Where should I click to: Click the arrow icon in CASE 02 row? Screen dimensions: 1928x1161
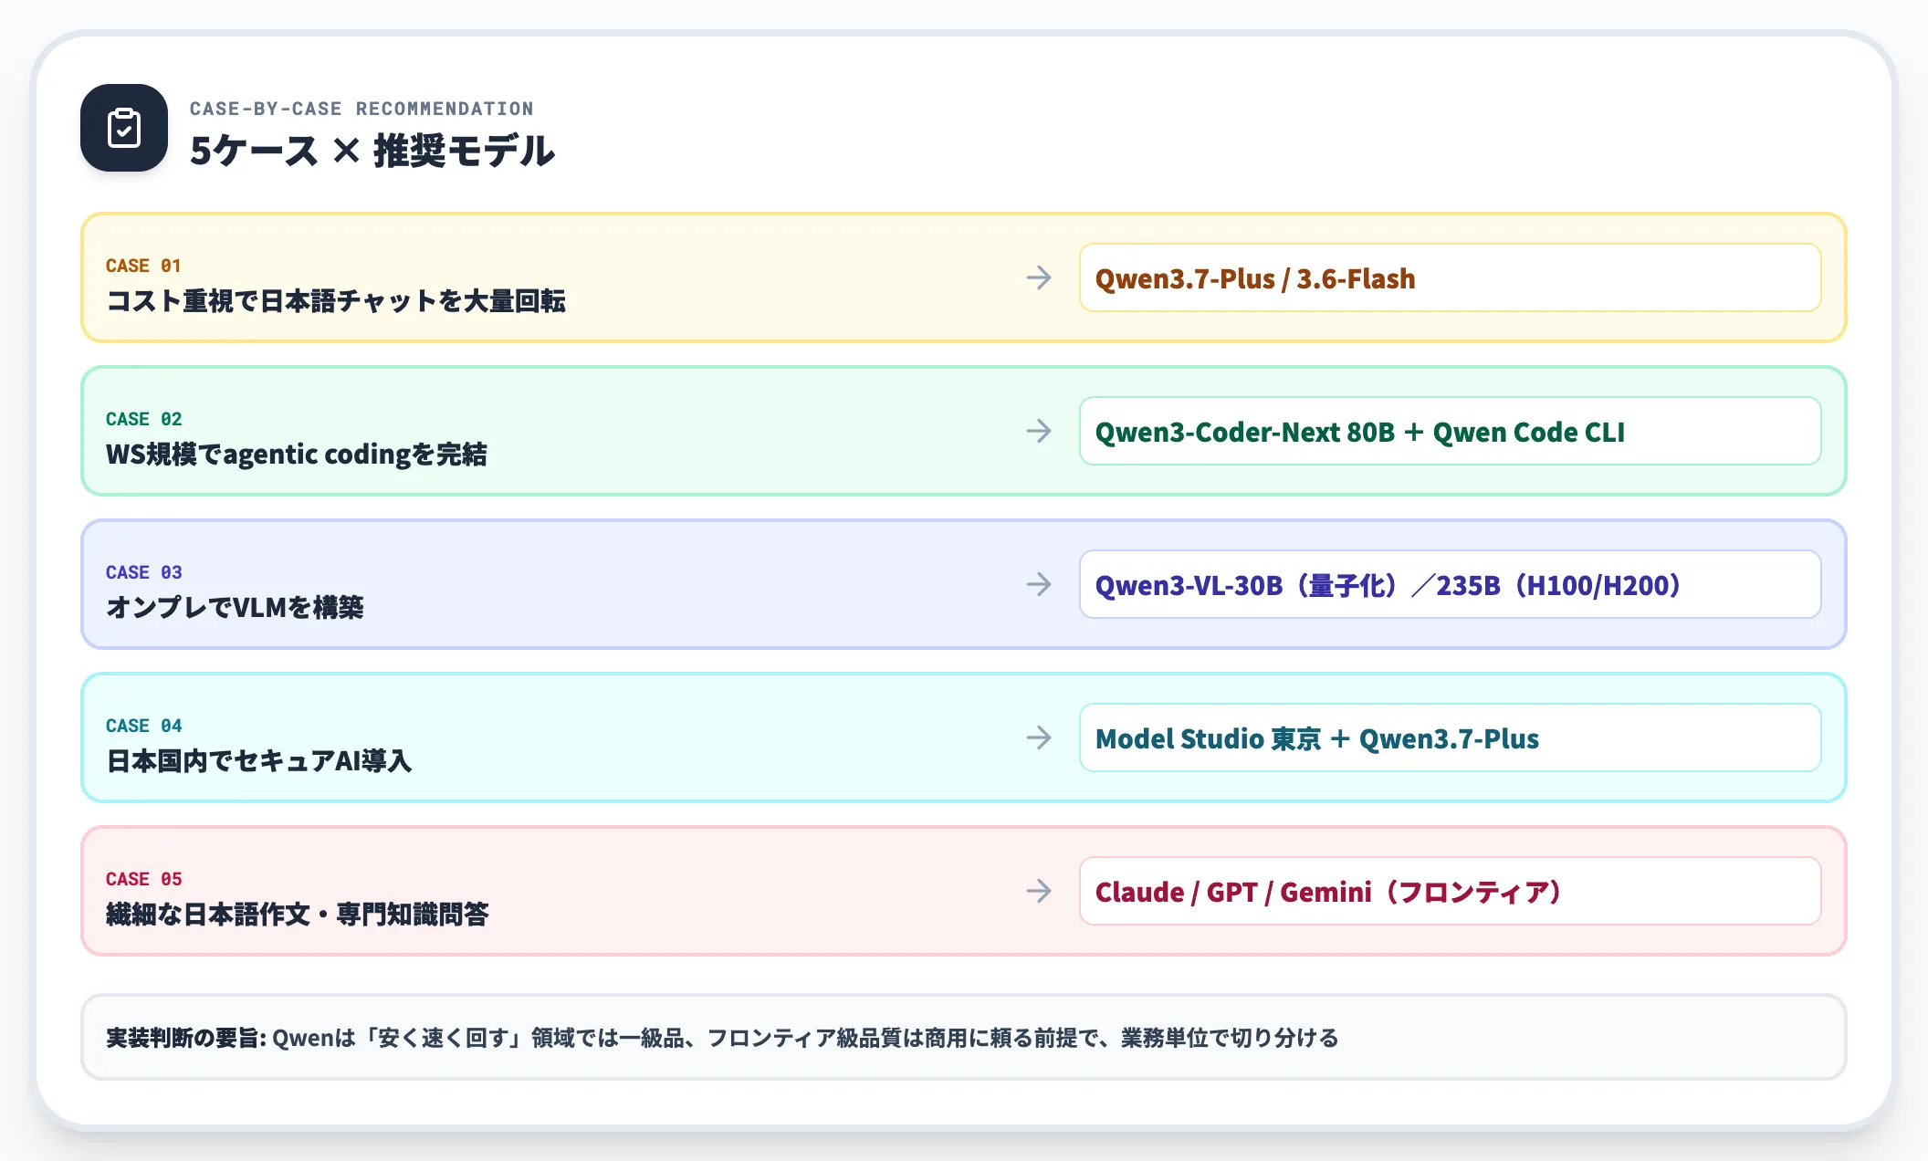click(x=1039, y=431)
